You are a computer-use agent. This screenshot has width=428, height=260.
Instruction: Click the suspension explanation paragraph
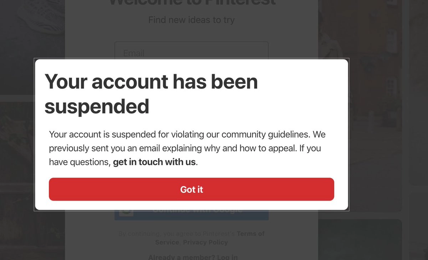[187, 148]
